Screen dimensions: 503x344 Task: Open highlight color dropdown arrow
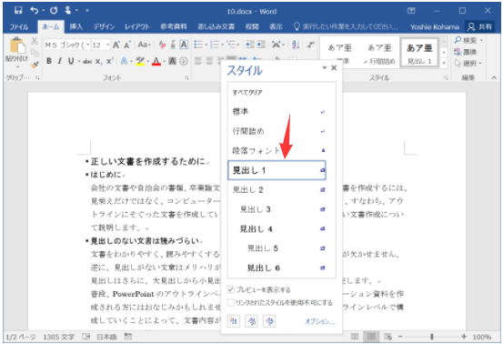coord(147,61)
